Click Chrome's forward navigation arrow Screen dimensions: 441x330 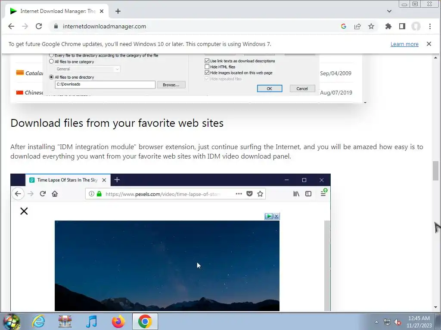pos(25,26)
